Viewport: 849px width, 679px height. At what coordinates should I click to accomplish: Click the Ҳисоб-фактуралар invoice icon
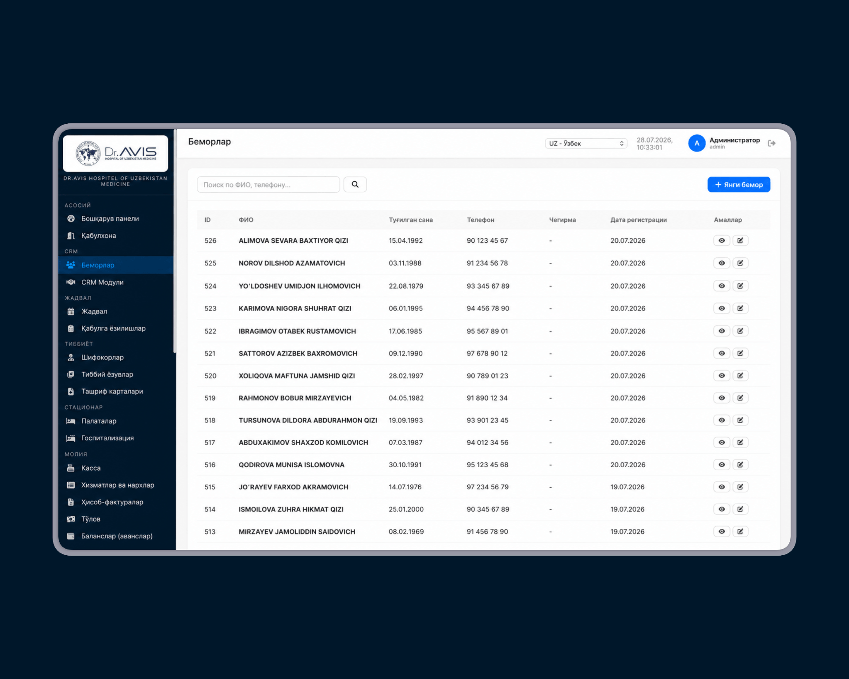[71, 502]
